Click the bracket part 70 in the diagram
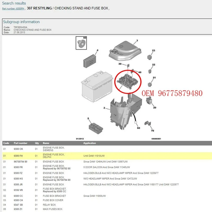Screen dimensions: 212x212 pyautogui.click(x=148, y=123)
